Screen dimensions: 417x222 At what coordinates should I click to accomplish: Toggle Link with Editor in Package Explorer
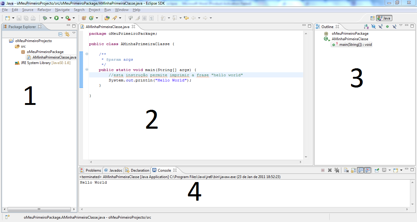(x=67, y=34)
